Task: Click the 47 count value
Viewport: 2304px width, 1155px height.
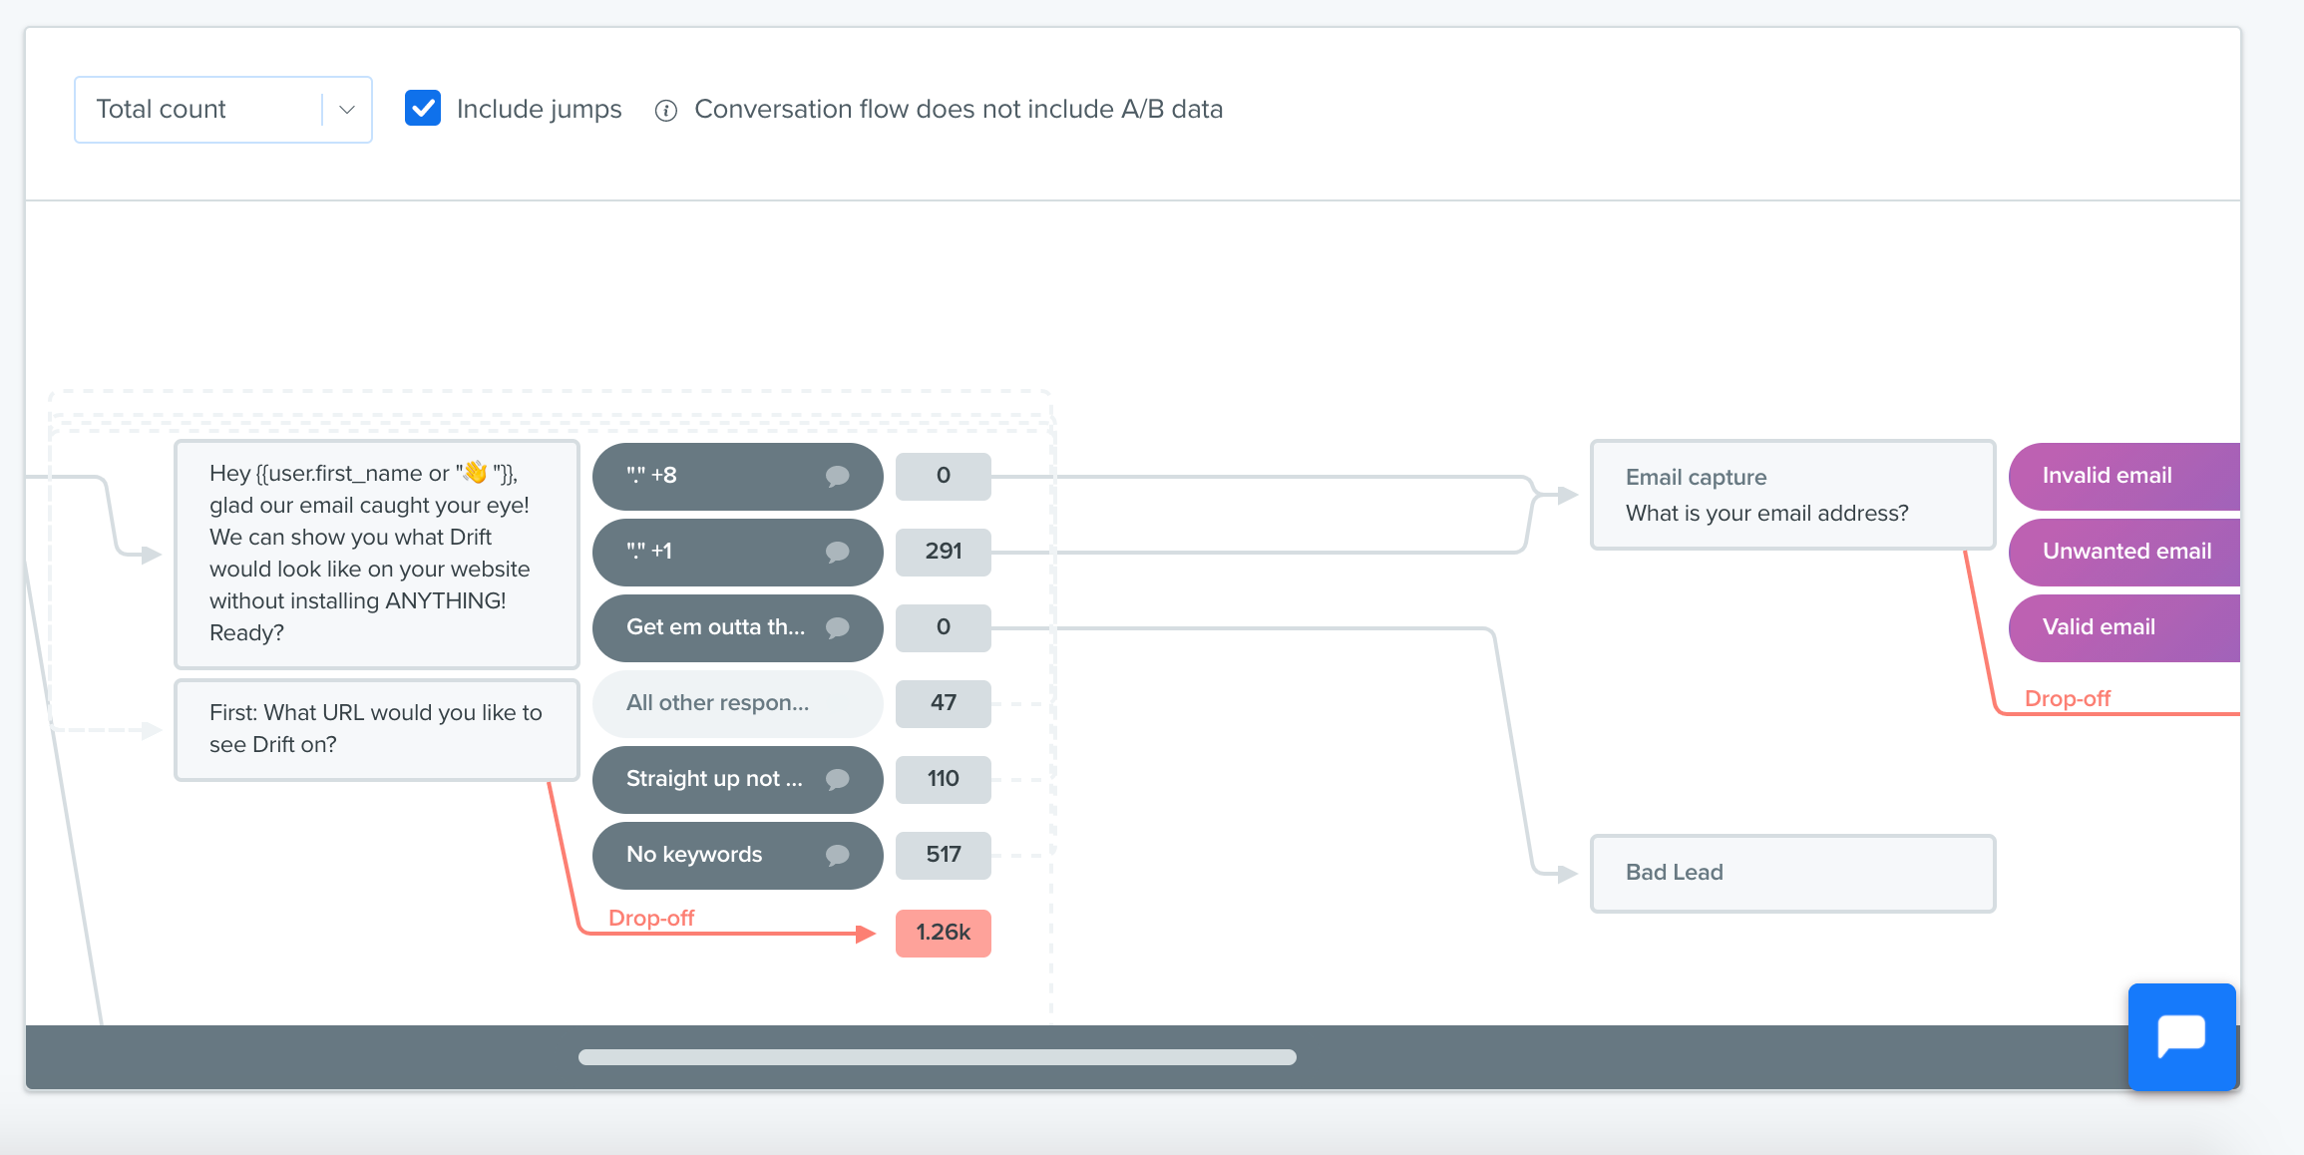Action: (x=944, y=704)
